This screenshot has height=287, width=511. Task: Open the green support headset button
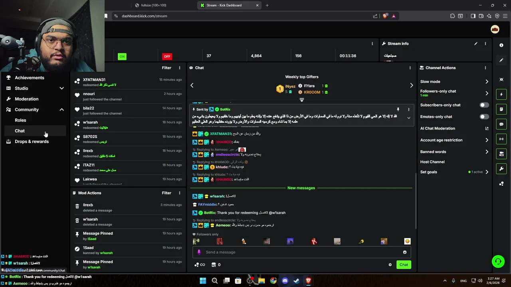(x=498, y=261)
